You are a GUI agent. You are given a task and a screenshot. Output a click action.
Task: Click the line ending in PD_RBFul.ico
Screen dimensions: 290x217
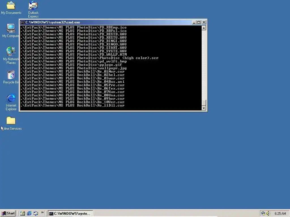[x=73, y=31]
